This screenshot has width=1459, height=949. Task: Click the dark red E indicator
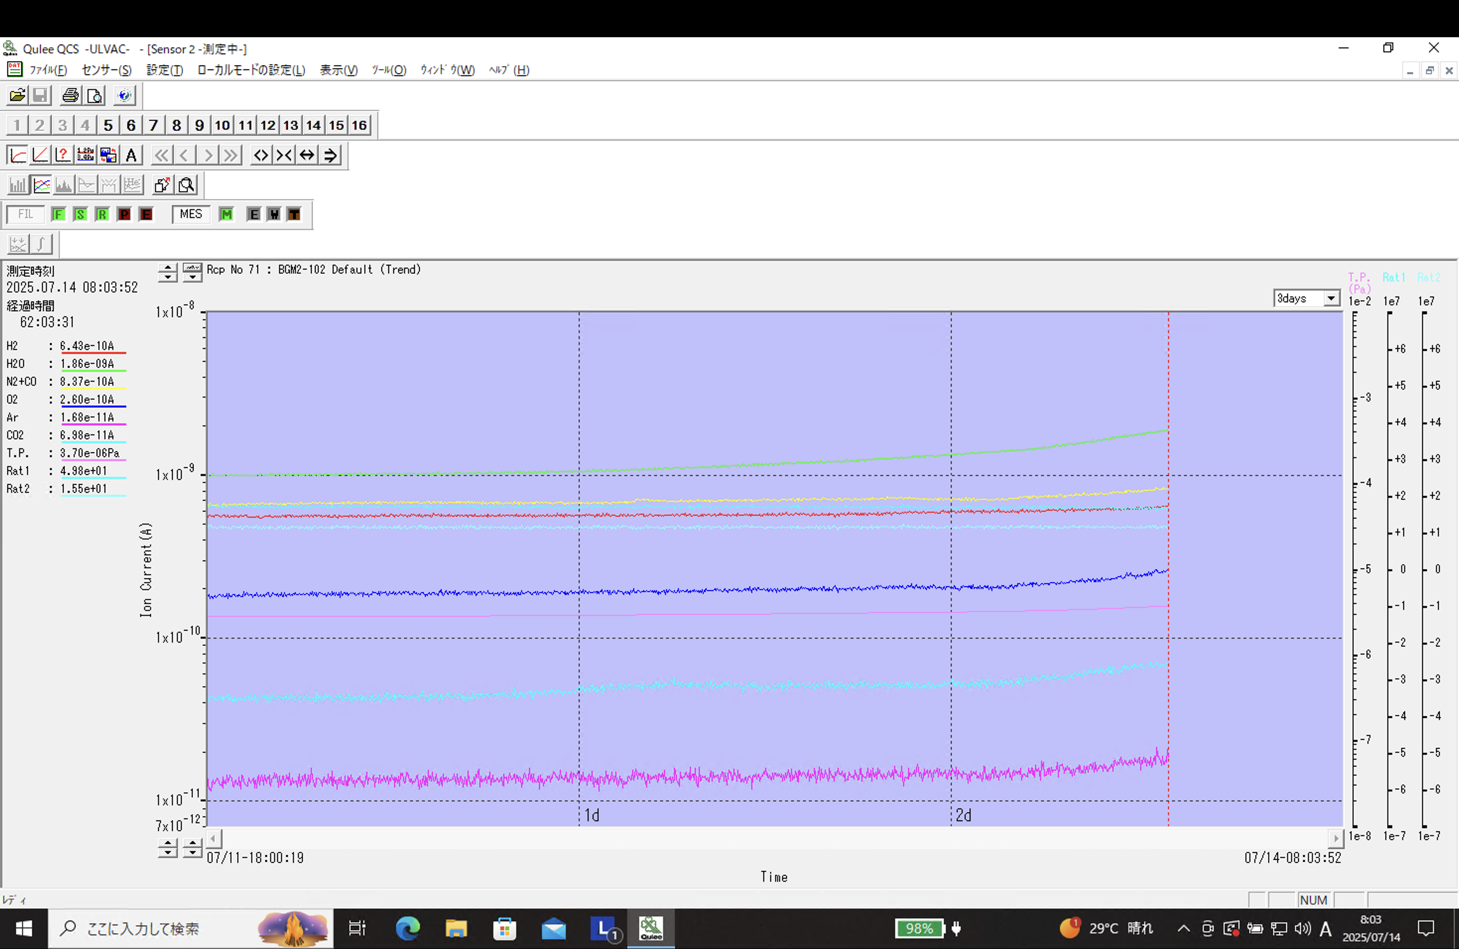click(146, 214)
